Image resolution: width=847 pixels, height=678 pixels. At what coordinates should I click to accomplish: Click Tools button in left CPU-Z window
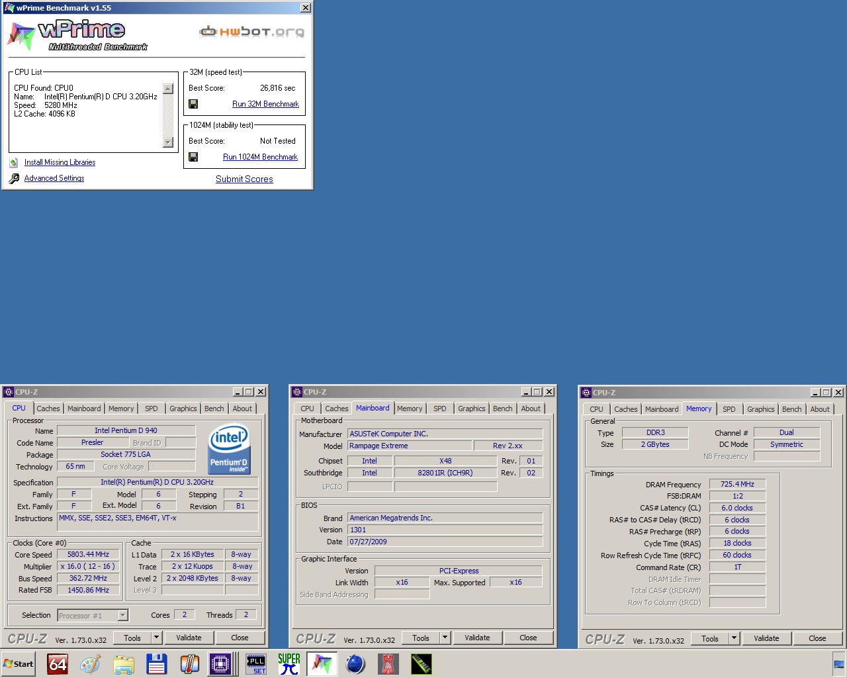coord(132,638)
